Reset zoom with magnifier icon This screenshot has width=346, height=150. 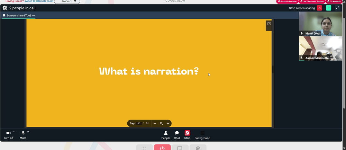coord(161,123)
